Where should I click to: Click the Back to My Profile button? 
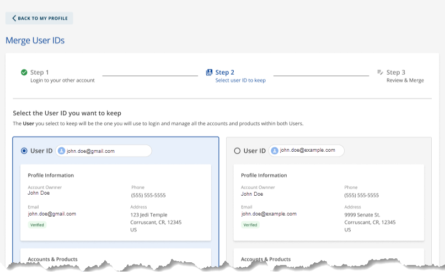(39, 18)
